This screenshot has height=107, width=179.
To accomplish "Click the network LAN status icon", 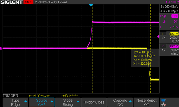I will (x=164, y=104).
